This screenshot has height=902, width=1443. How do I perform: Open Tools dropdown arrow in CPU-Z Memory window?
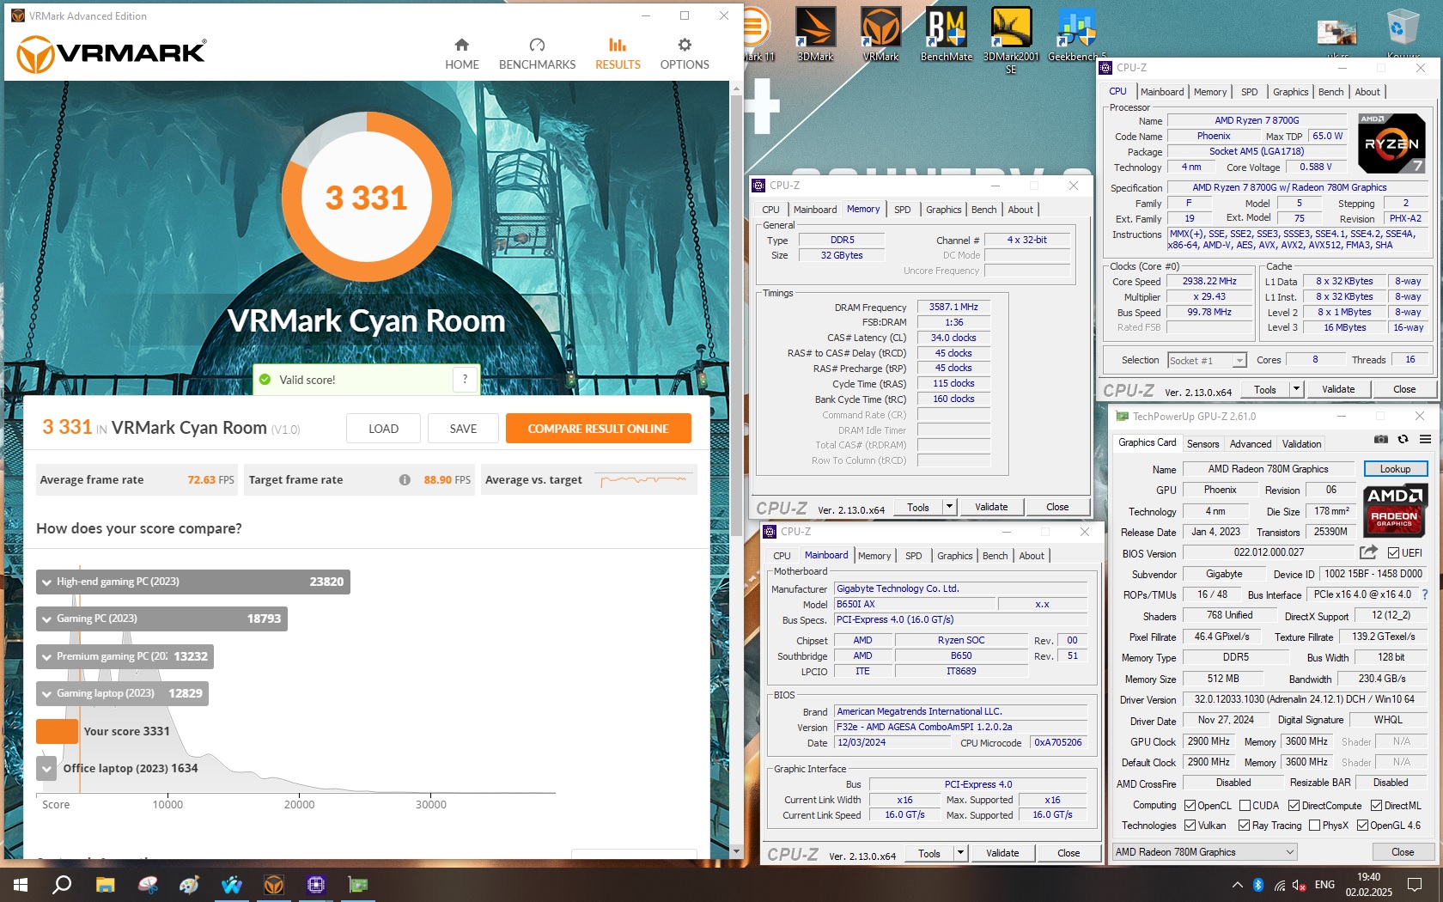tap(949, 507)
